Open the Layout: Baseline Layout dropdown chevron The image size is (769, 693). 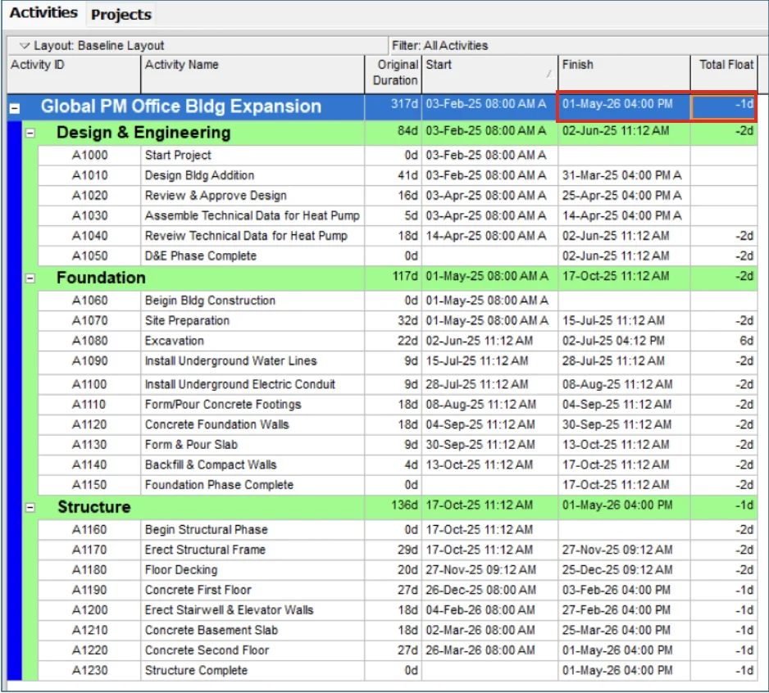coord(25,45)
